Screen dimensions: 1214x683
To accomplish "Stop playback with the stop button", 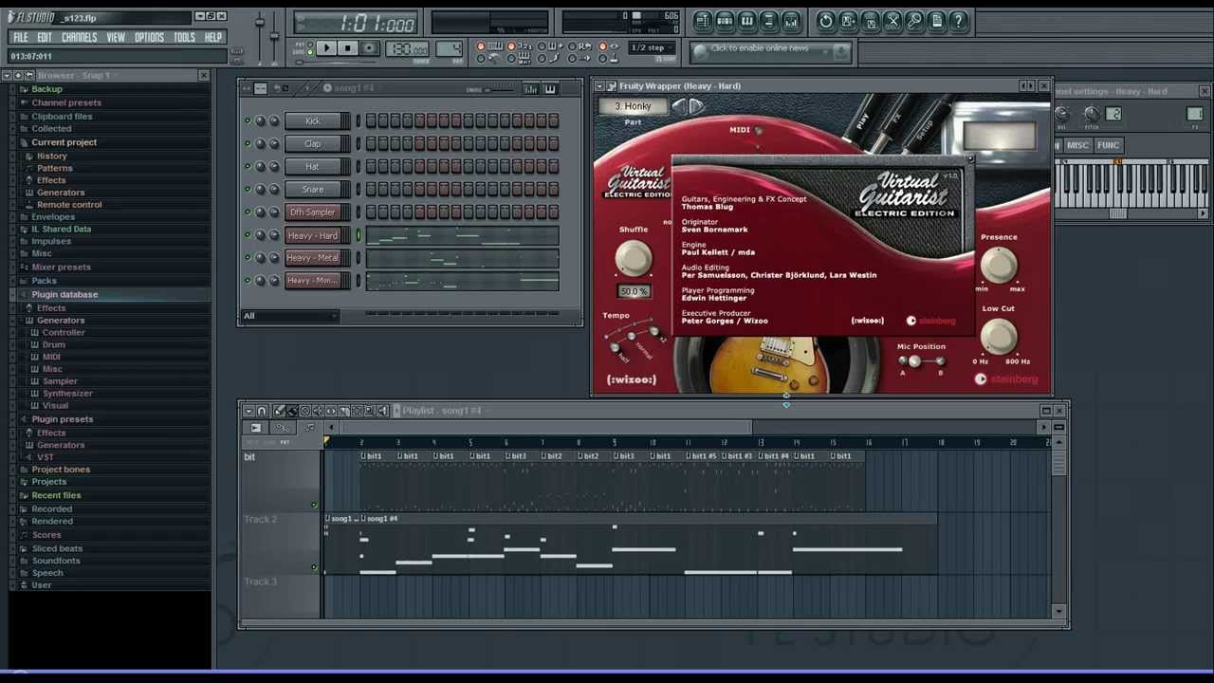I will click(x=347, y=48).
